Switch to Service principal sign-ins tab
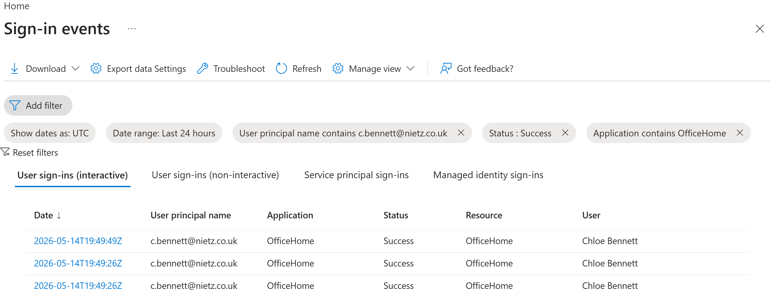Viewport: 770px width, 296px height. click(356, 175)
